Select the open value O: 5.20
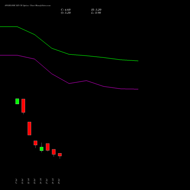The width and height of the screenshot is (190, 190). coord(66,13)
